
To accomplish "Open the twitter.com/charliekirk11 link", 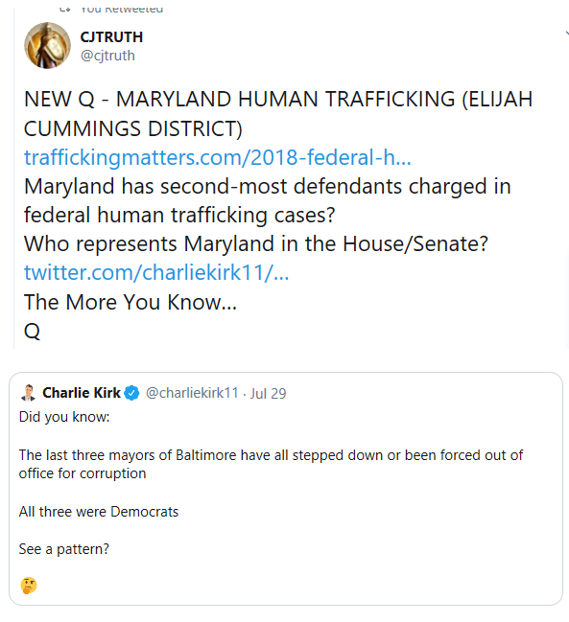I will [156, 272].
